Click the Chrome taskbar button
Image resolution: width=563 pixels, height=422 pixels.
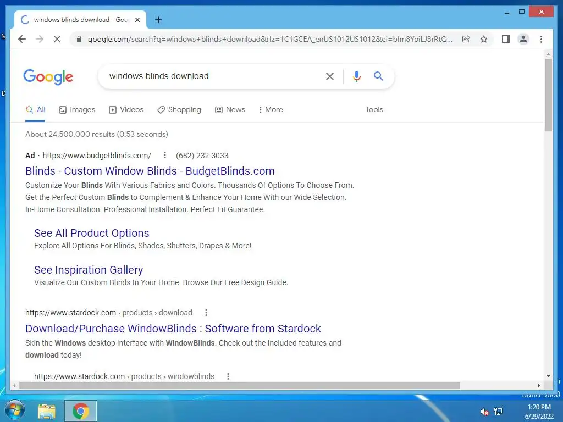(x=81, y=411)
